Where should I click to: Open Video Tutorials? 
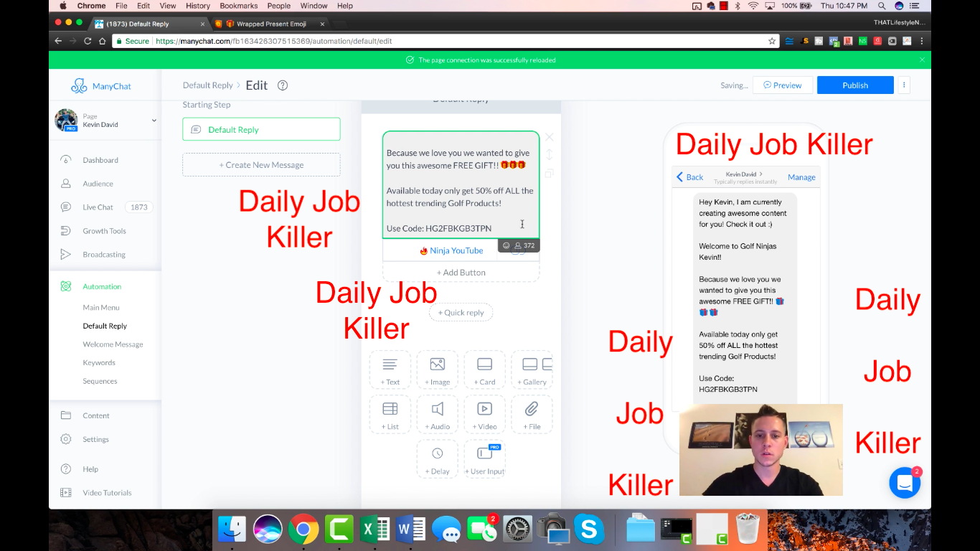[x=107, y=493]
